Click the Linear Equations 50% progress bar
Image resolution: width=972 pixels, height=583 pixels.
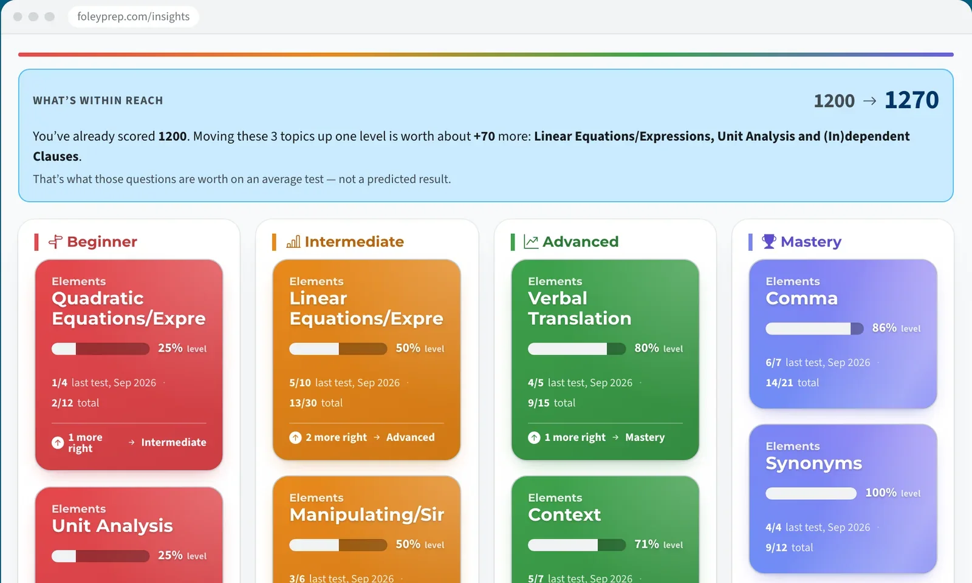[338, 349]
